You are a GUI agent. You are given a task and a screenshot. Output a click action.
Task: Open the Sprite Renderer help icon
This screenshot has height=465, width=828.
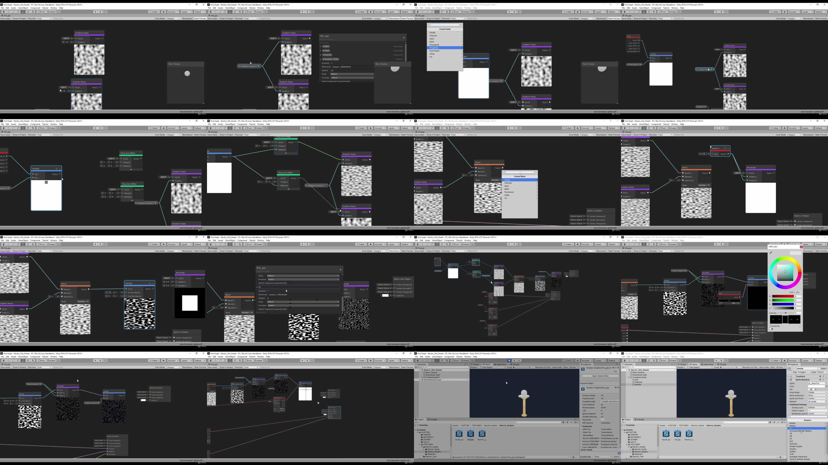tap(820, 380)
